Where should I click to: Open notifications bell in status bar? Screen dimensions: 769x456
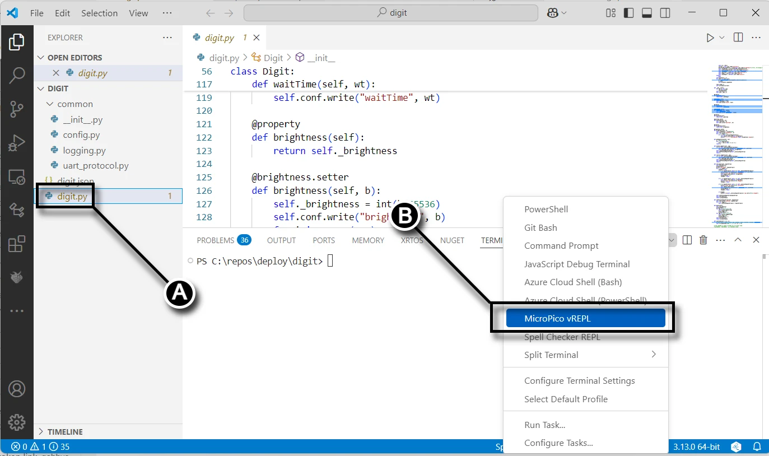757,447
